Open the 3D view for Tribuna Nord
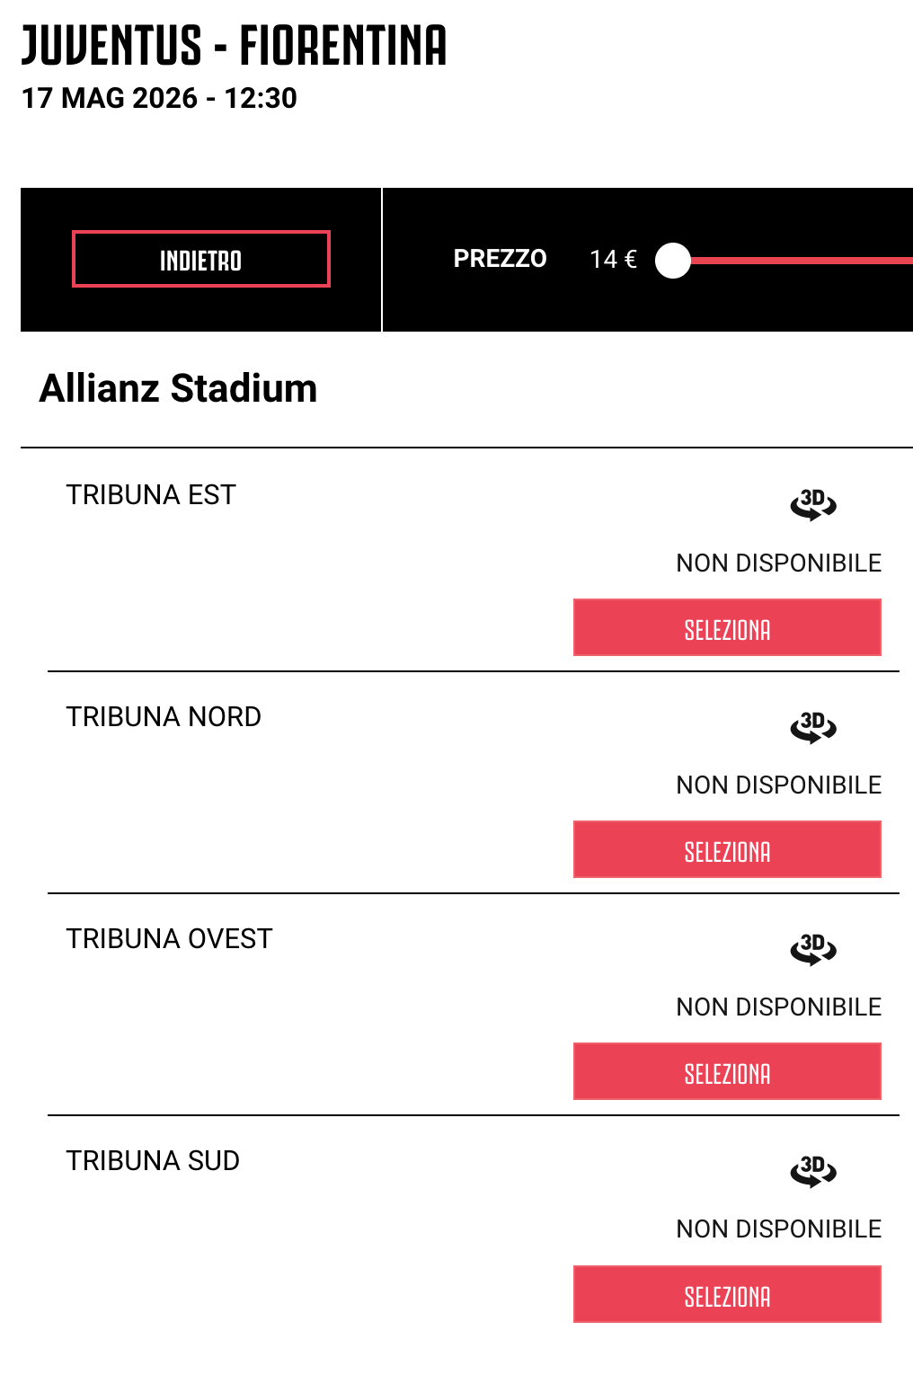 [x=813, y=726]
